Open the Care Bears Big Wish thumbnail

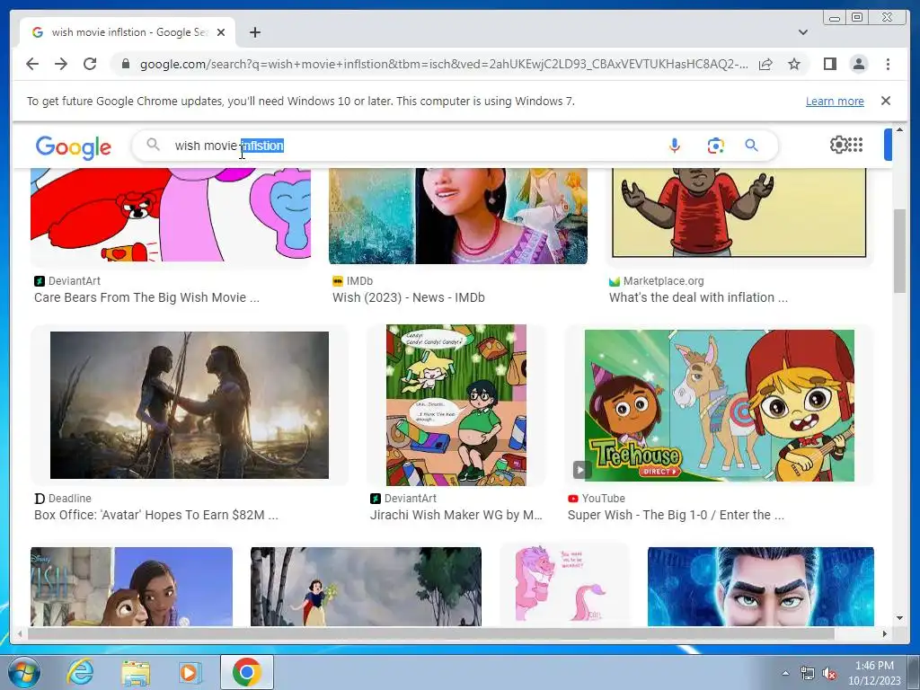[171, 214]
